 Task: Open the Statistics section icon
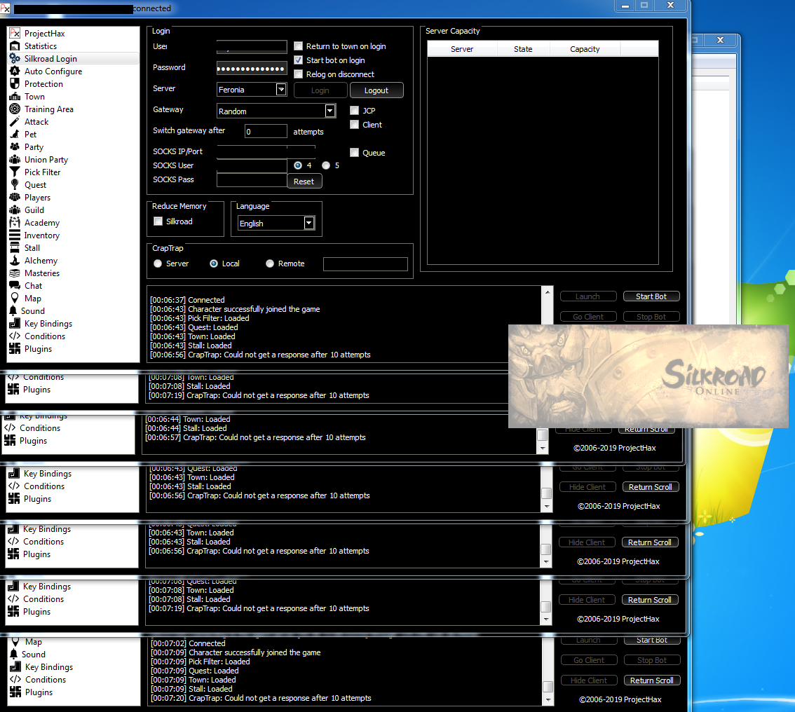pos(14,46)
